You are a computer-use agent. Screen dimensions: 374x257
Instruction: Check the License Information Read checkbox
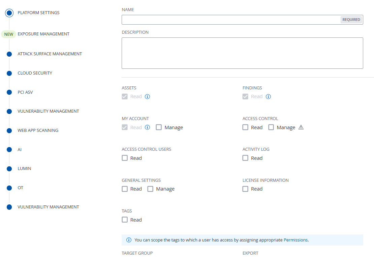pos(246,189)
